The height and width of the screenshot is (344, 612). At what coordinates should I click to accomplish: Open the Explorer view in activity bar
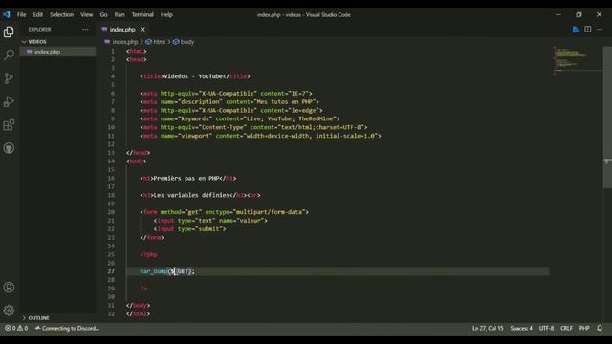click(9, 32)
